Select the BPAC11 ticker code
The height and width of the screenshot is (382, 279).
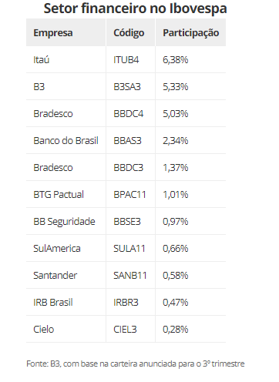coord(129,195)
